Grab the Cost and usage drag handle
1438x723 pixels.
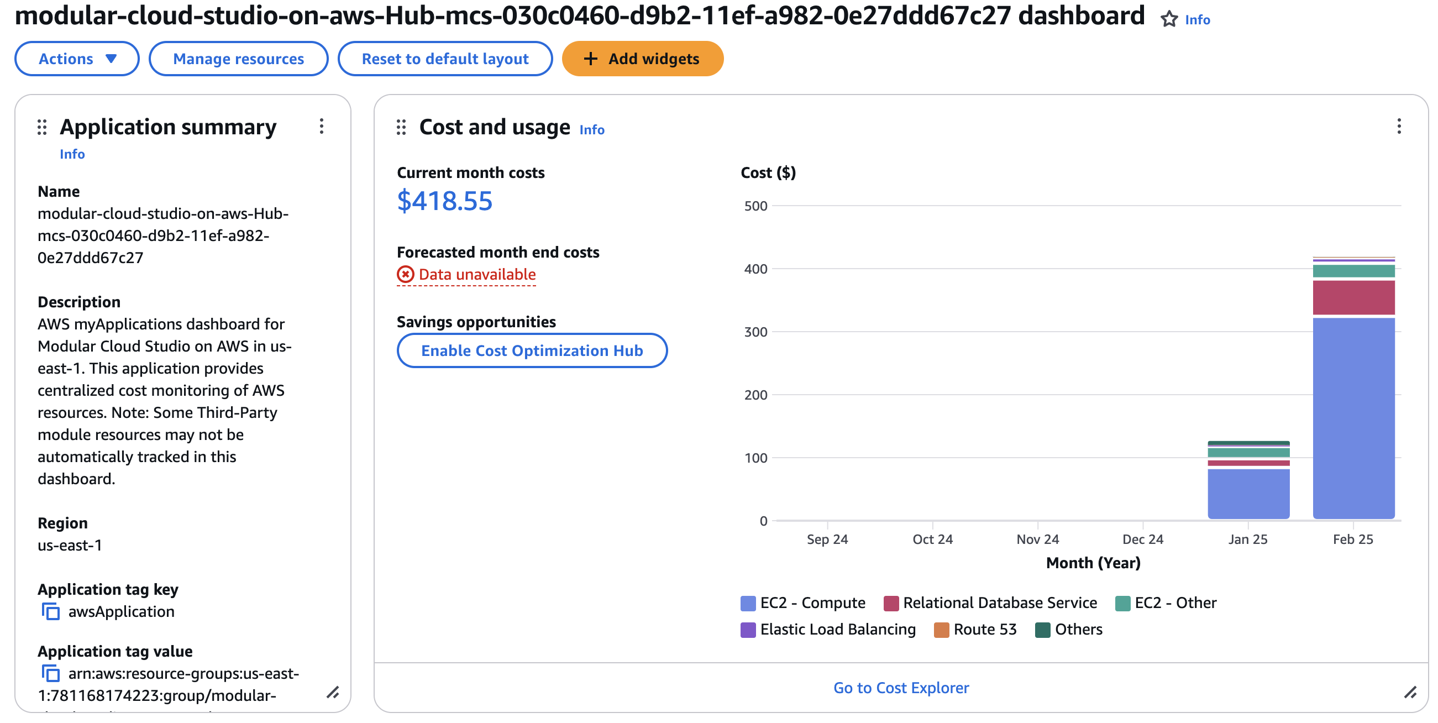[x=401, y=127]
